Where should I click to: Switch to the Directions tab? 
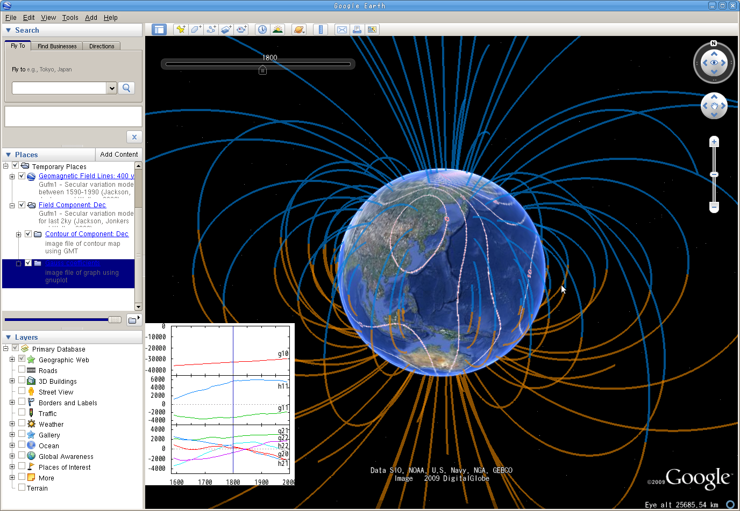[102, 46]
